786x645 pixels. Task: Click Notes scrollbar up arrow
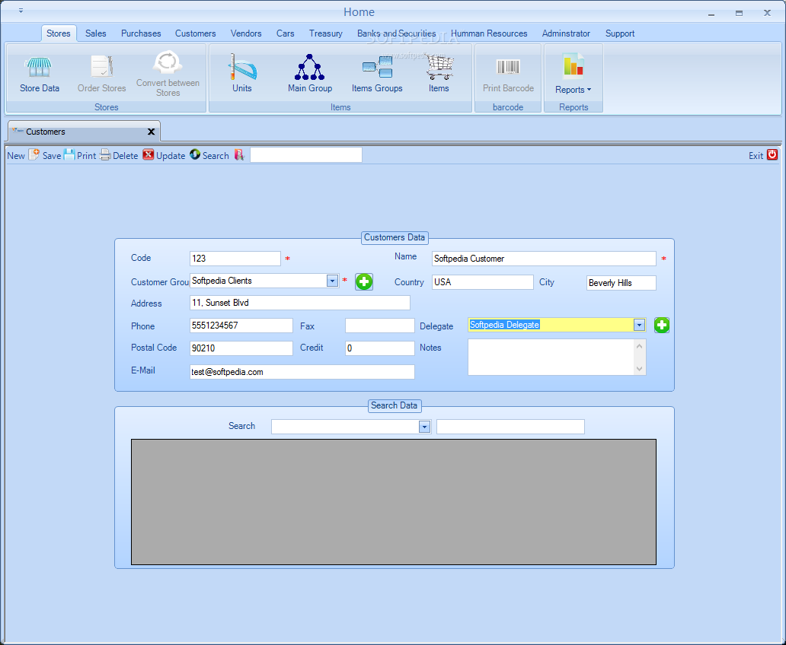click(x=639, y=345)
